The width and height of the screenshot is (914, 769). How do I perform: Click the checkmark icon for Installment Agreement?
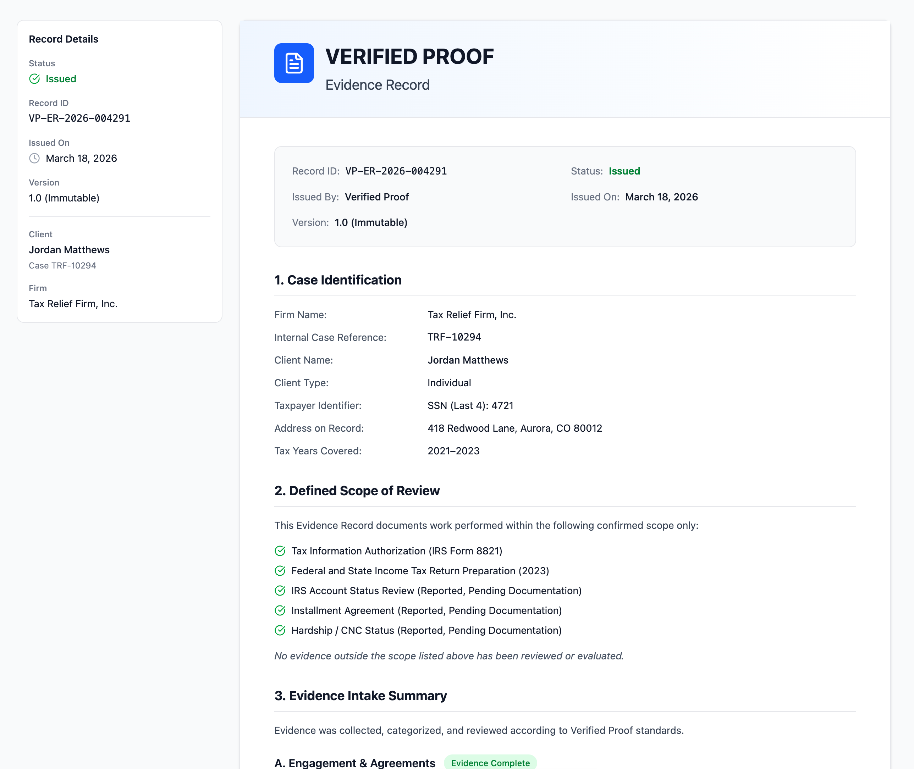[x=280, y=610]
